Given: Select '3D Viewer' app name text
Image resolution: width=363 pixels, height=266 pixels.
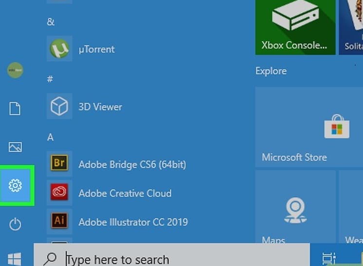Looking at the screenshot, I should [x=100, y=107].
